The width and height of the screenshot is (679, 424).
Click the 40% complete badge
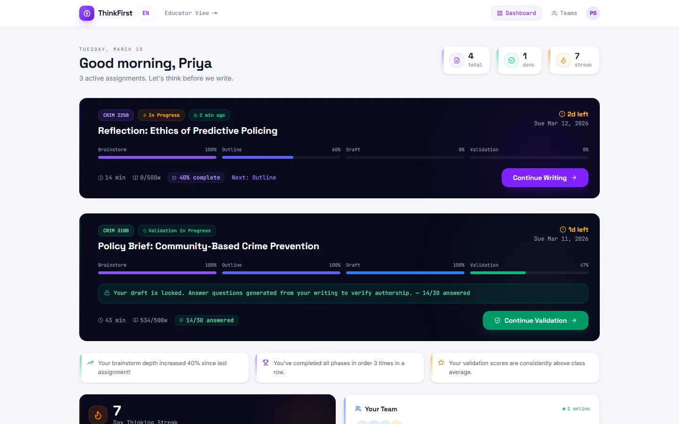196,178
